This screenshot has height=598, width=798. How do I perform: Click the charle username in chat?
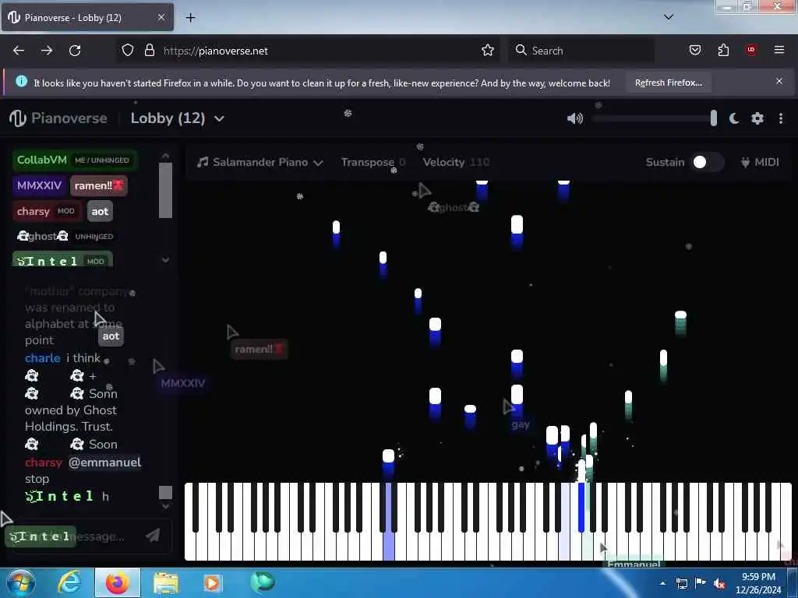tap(43, 358)
